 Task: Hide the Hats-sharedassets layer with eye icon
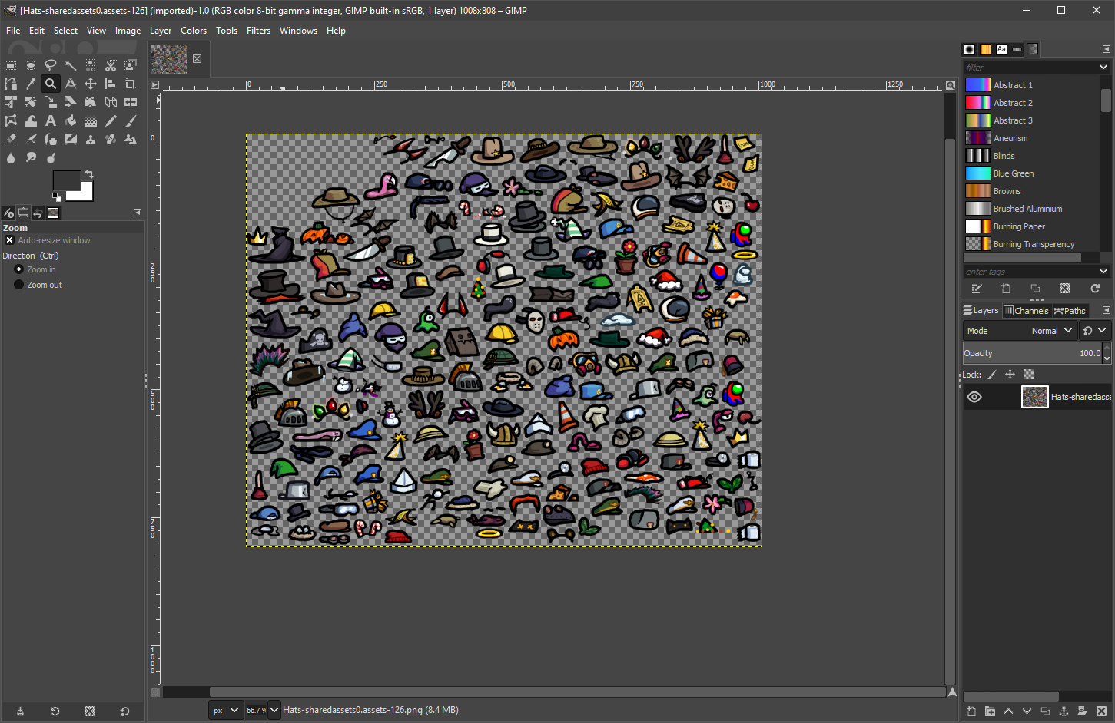point(974,397)
